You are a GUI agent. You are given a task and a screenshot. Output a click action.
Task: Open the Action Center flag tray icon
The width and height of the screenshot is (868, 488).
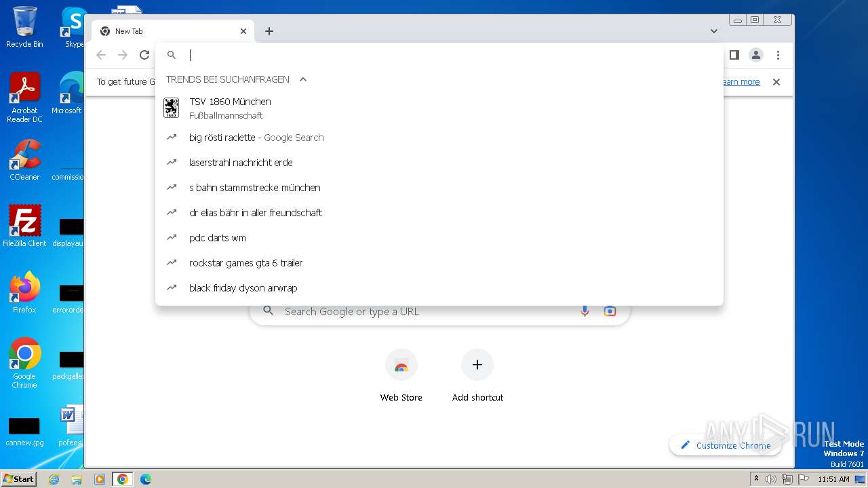point(803,479)
